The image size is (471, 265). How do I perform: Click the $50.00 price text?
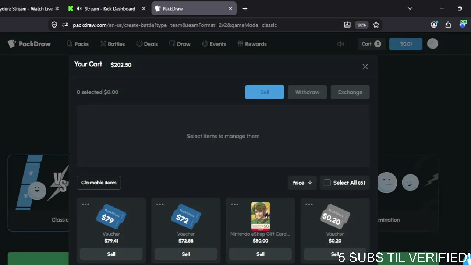point(261,241)
